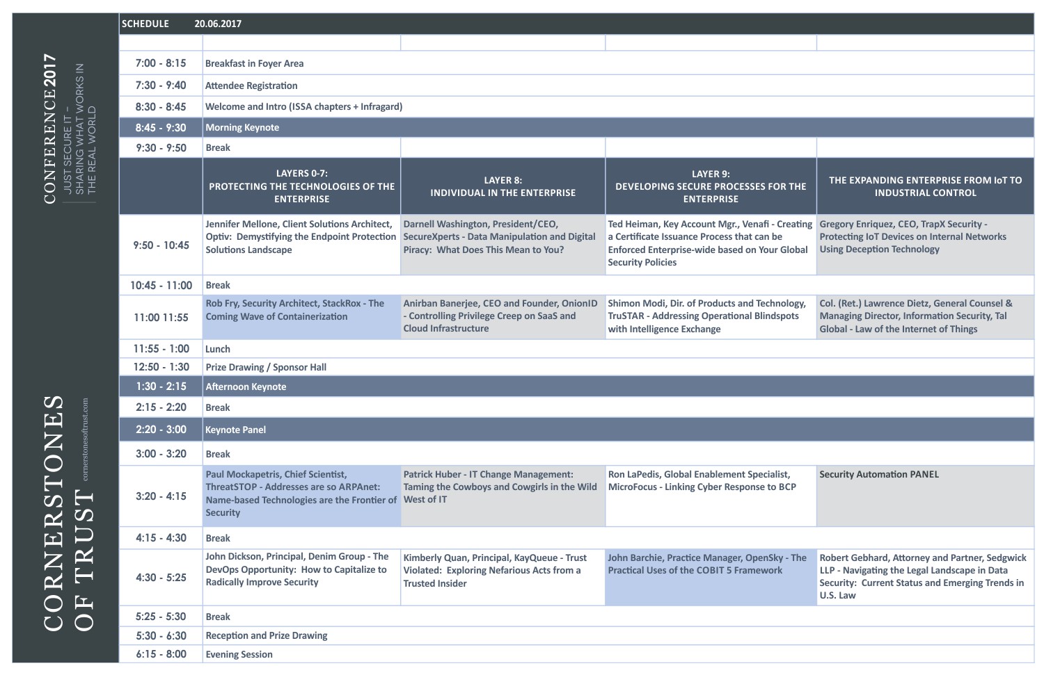1044x675 pixels.
Task: Select the Break entry at 10:45 - 11:00
Action: [x=218, y=285]
